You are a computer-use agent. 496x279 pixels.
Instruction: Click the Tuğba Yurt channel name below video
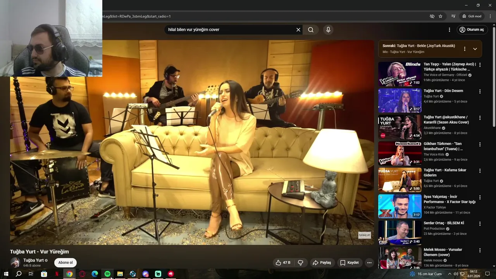pyautogui.click(x=33, y=260)
